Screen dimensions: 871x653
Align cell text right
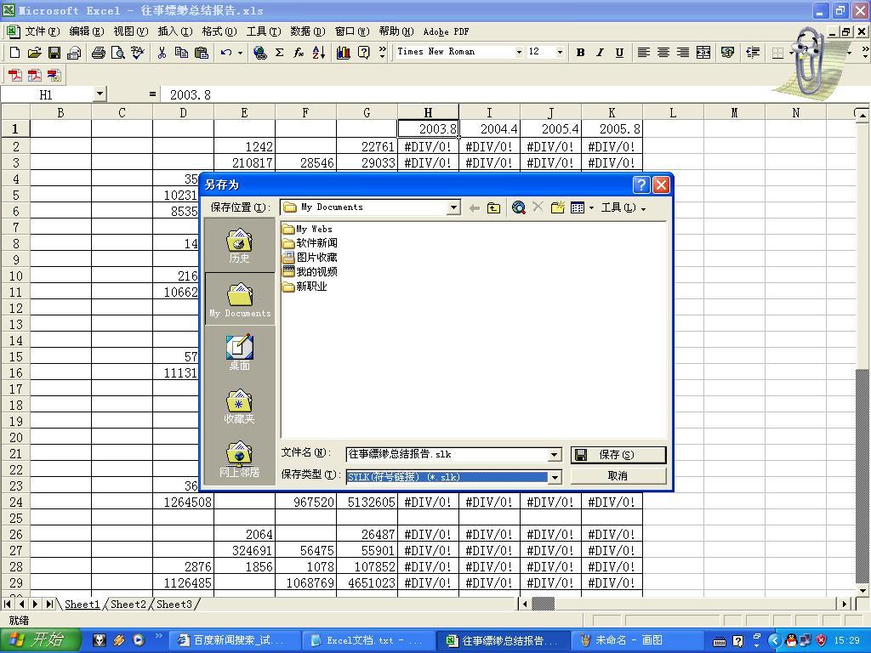pos(683,52)
